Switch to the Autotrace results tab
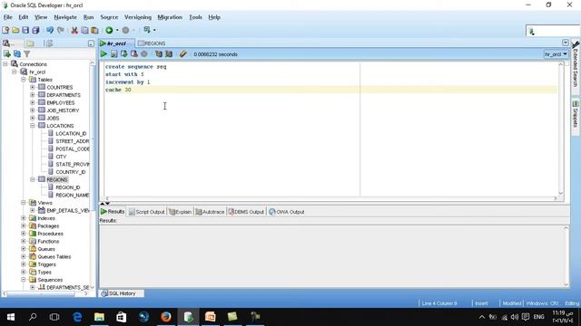 (210, 212)
